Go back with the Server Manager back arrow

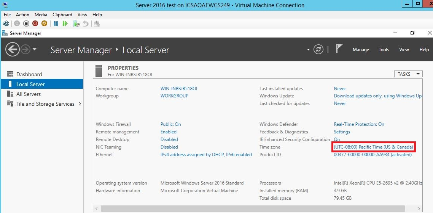[13, 50]
